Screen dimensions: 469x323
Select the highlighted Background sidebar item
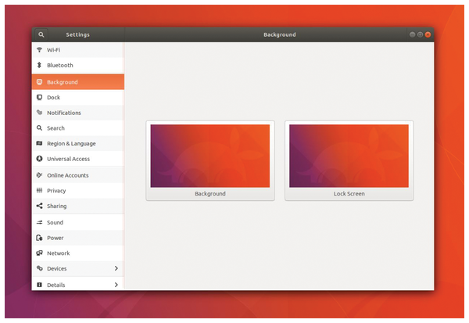(x=77, y=82)
